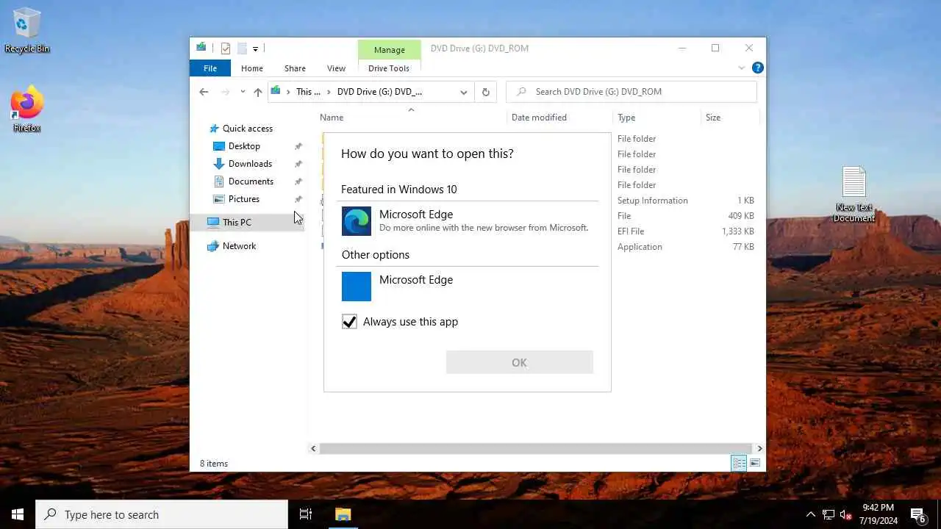Open Desktop in navigation pane
This screenshot has height=529, width=941.
244,146
